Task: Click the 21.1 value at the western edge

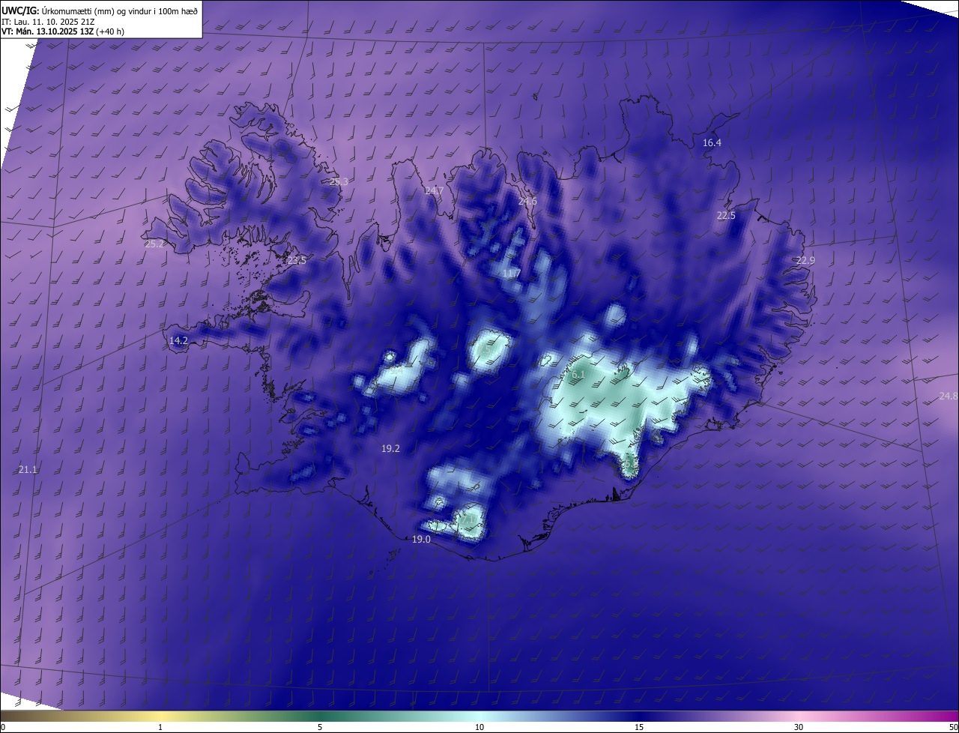Action: tap(28, 469)
